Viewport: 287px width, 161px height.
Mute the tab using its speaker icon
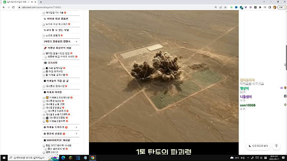(x=32, y=2)
